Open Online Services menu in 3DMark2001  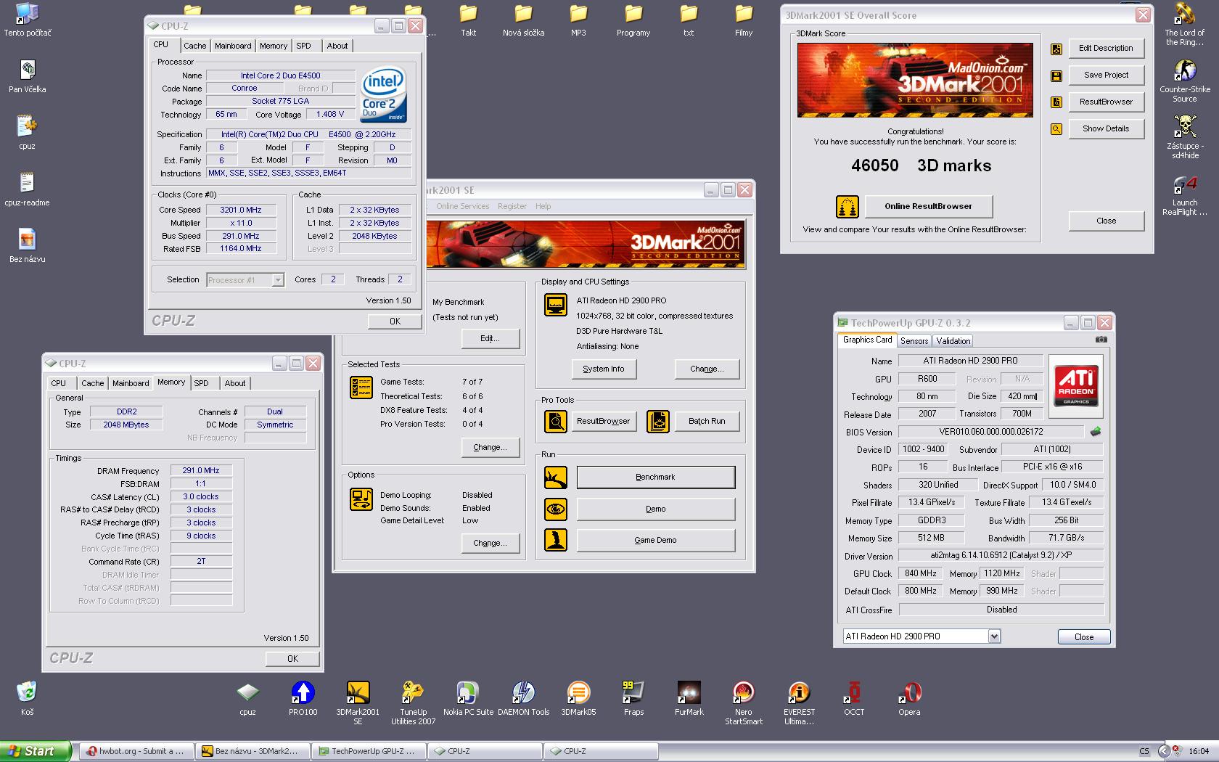pyautogui.click(x=462, y=206)
